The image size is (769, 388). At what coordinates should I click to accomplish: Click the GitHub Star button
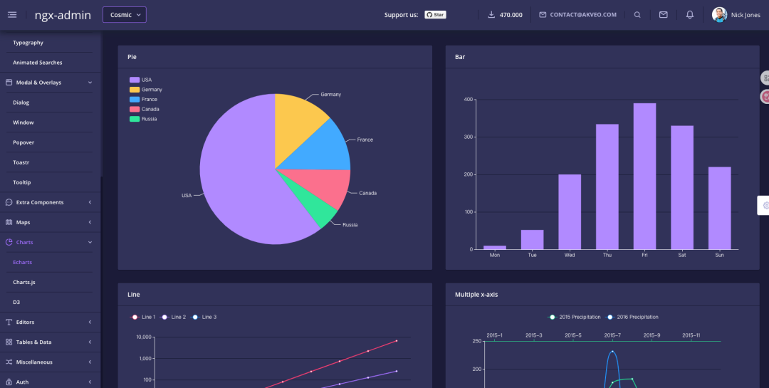point(436,15)
